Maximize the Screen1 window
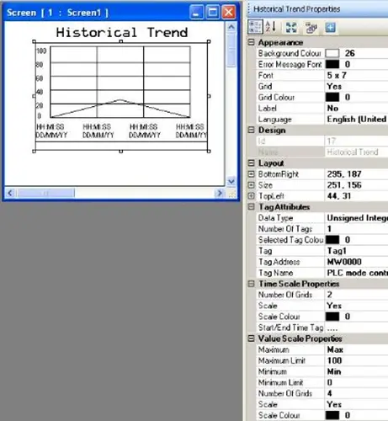The height and width of the screenshot is (421, 388). click(213, 13)
